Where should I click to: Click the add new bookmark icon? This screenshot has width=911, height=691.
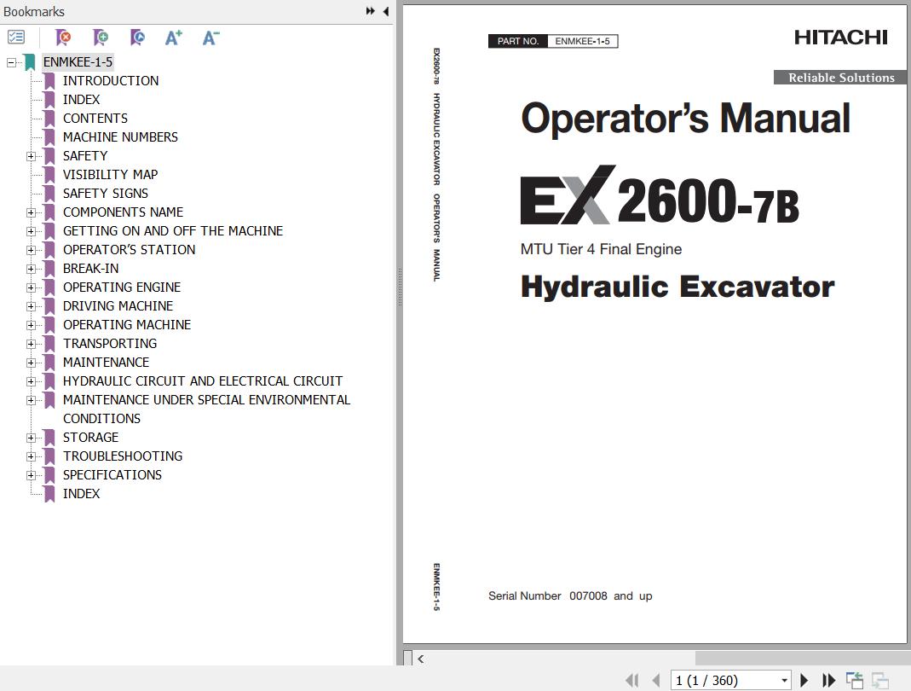coord(101,38)
